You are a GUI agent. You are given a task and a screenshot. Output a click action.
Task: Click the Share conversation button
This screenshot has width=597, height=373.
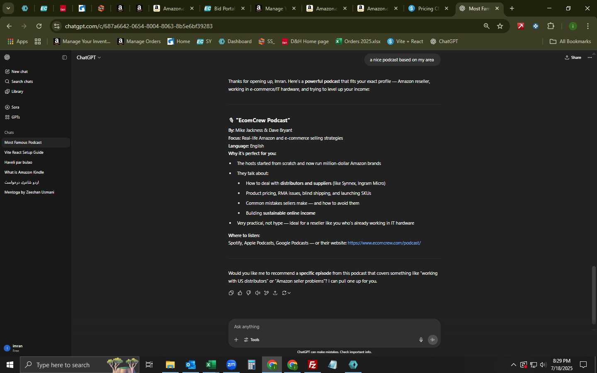coord(573,58)
